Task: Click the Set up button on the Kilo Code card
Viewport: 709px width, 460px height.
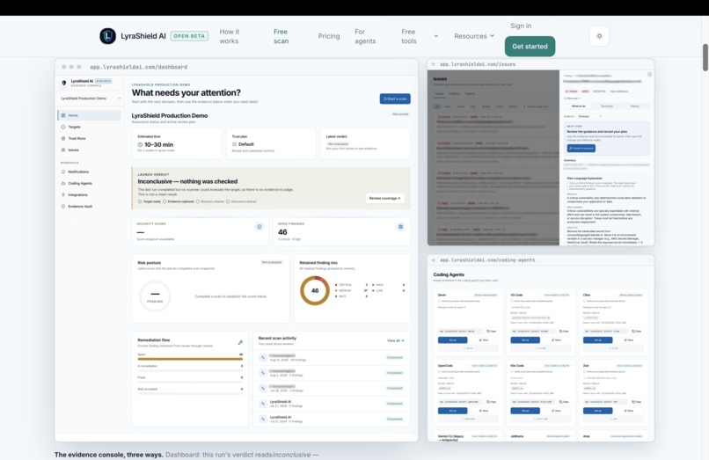Action: [x=525, y=411]
